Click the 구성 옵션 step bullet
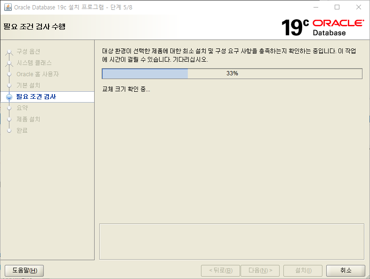Viewport: 370px width, 279px height. (9, 52)
